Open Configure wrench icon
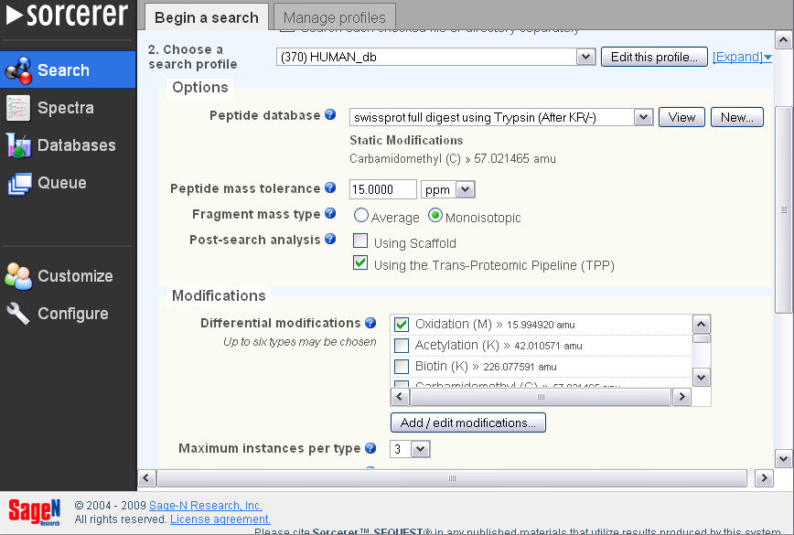 pyautogui.click(x=18, y=314)
